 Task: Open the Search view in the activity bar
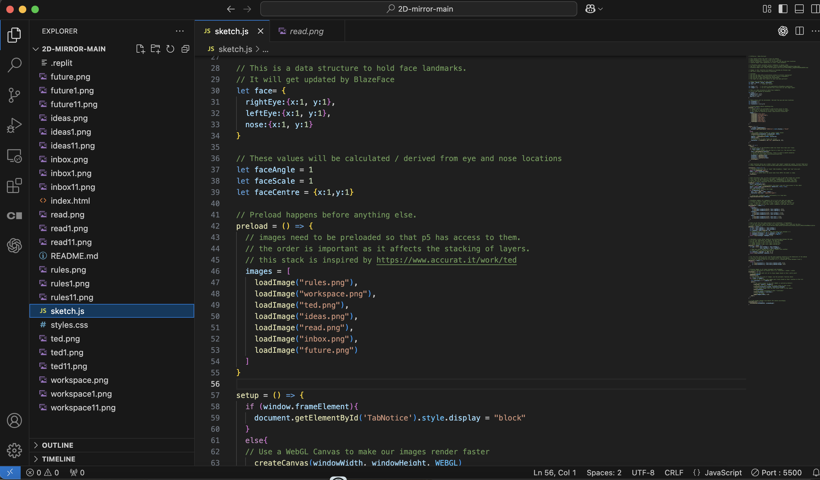point(14,65)
